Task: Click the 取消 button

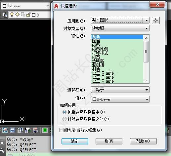Action: click(x=109, y=141)
